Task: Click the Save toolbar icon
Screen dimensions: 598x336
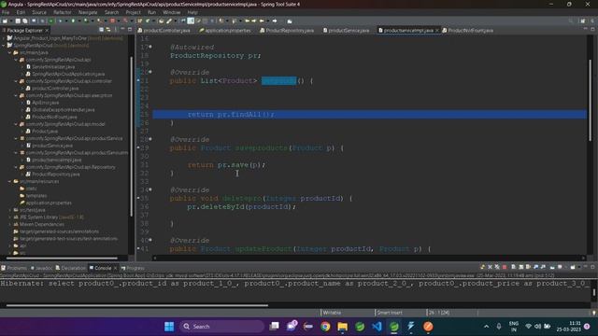Action: click(18, 21)
